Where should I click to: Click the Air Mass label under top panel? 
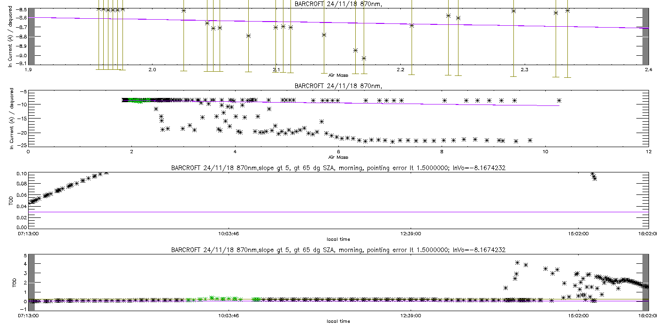(x=338, y=75)
